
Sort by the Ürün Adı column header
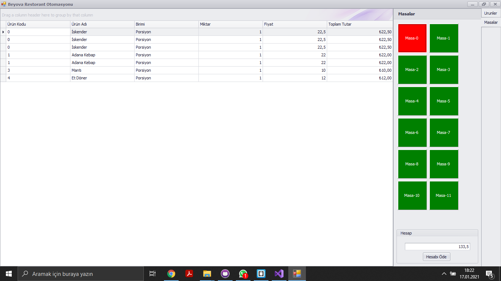coord(102,24)
